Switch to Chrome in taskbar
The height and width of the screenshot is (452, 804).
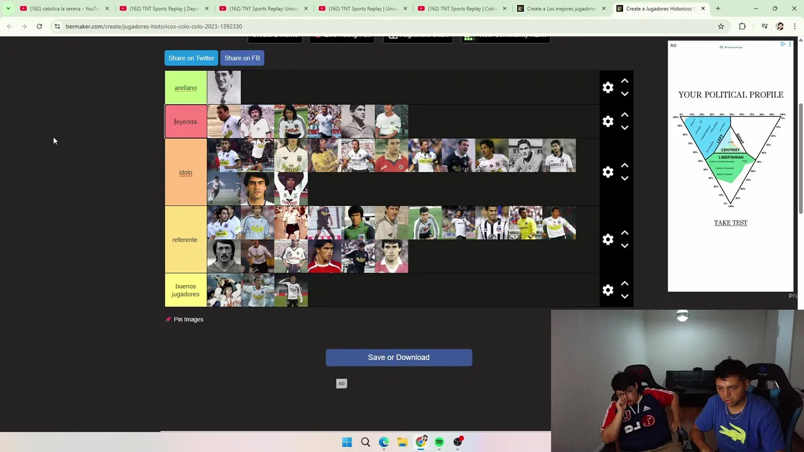(x=421, y=443)
